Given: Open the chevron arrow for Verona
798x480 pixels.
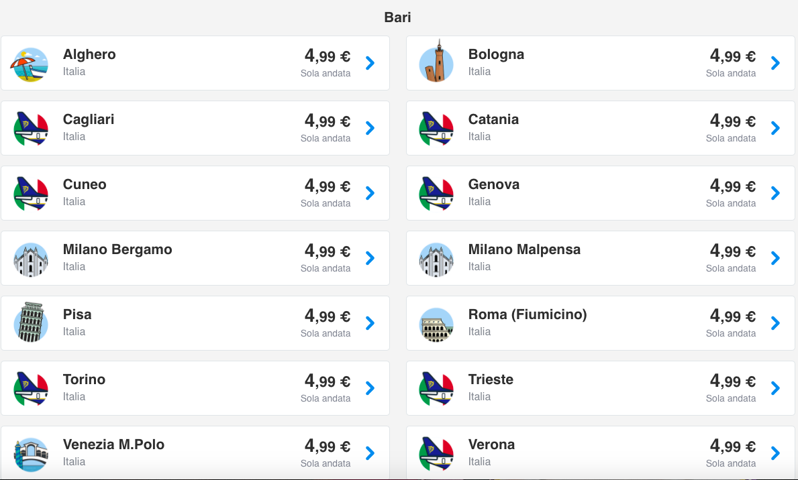Looking at the screenshot, I should coord(775,453).
